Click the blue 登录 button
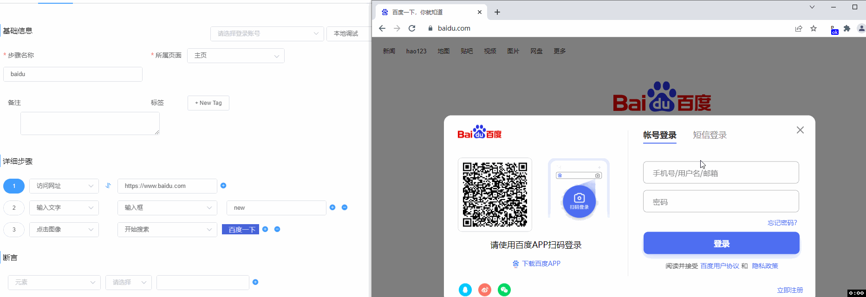 (721, 243)
